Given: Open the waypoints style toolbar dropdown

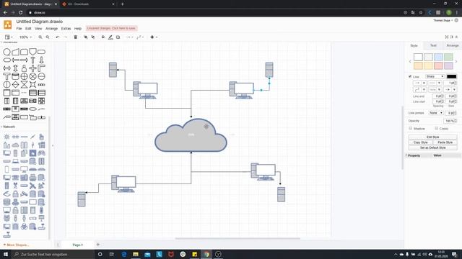Looking at the screenshot, I should coord(140,37).
